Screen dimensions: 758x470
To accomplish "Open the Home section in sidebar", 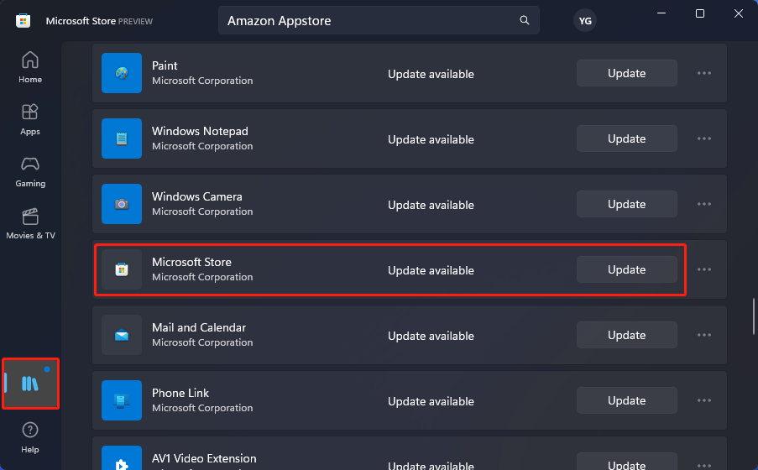I will coord(30,67).
